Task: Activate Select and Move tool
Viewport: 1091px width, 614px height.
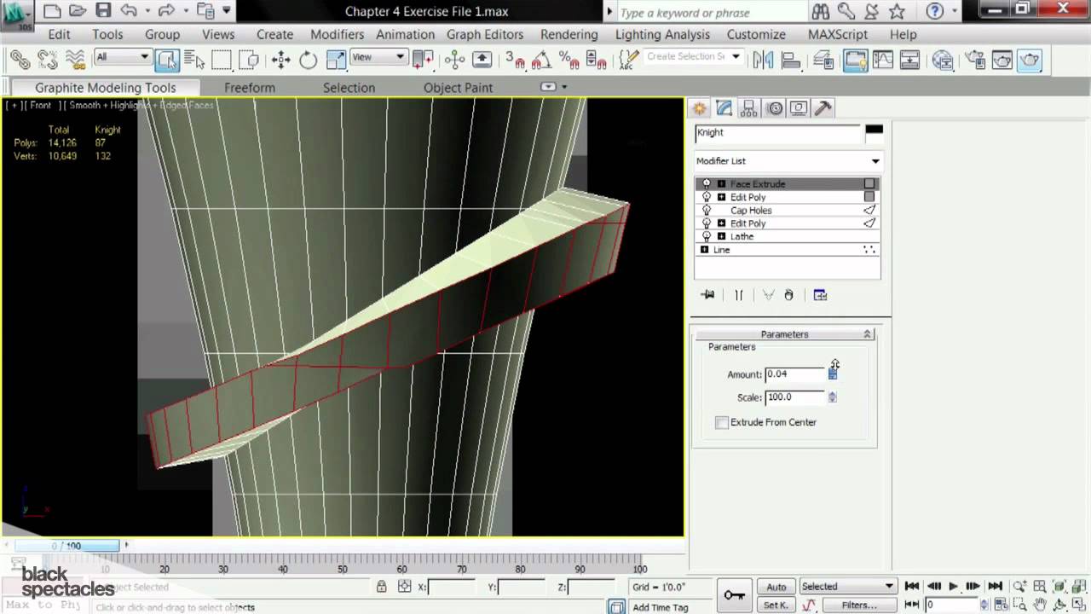Action: pos(280,60)
